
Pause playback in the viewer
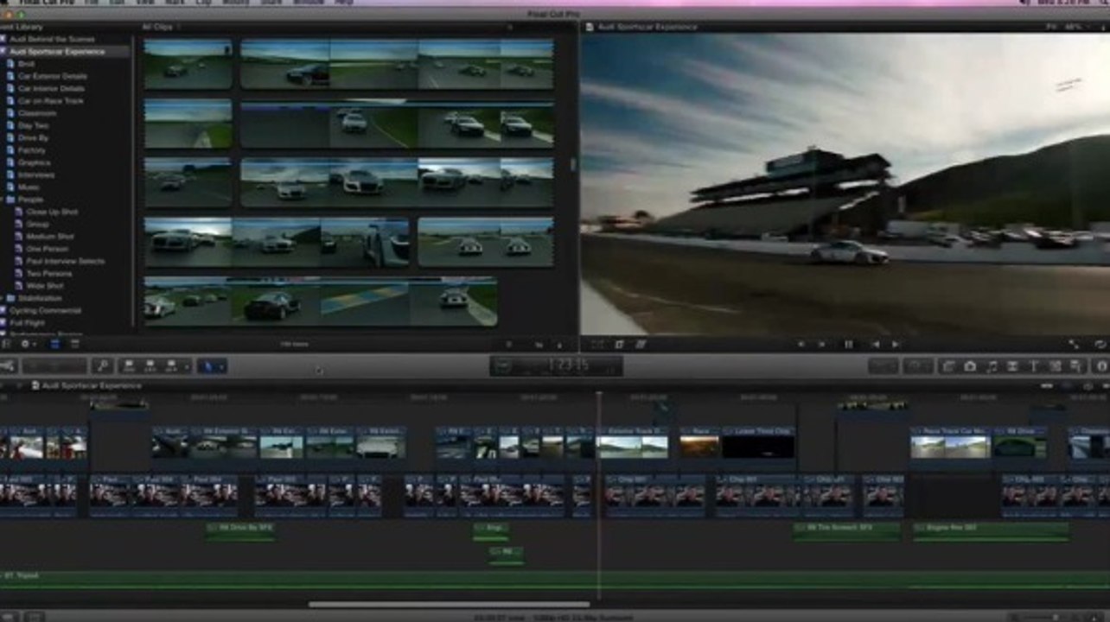click(848, 344)
